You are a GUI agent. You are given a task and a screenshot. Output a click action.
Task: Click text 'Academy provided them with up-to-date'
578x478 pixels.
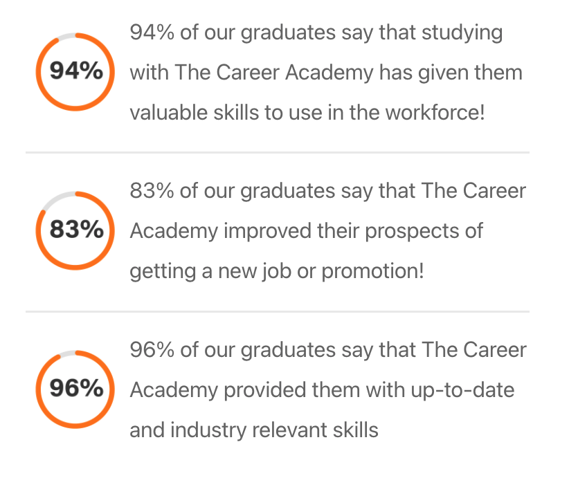point(322,390)
